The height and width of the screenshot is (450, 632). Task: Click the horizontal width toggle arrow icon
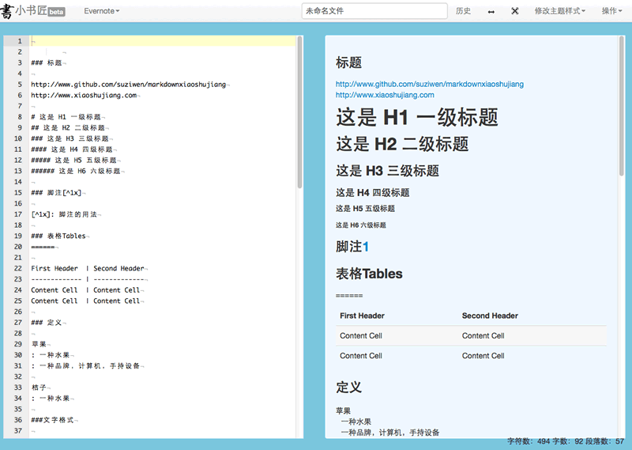pos(491,11)
